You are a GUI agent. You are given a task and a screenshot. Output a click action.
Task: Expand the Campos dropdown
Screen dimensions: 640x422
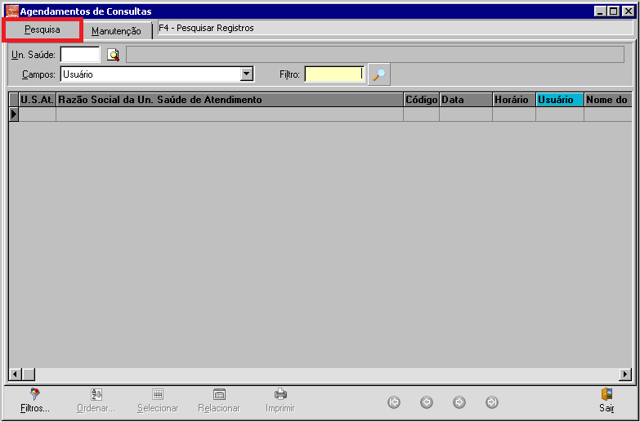point(246,74)
